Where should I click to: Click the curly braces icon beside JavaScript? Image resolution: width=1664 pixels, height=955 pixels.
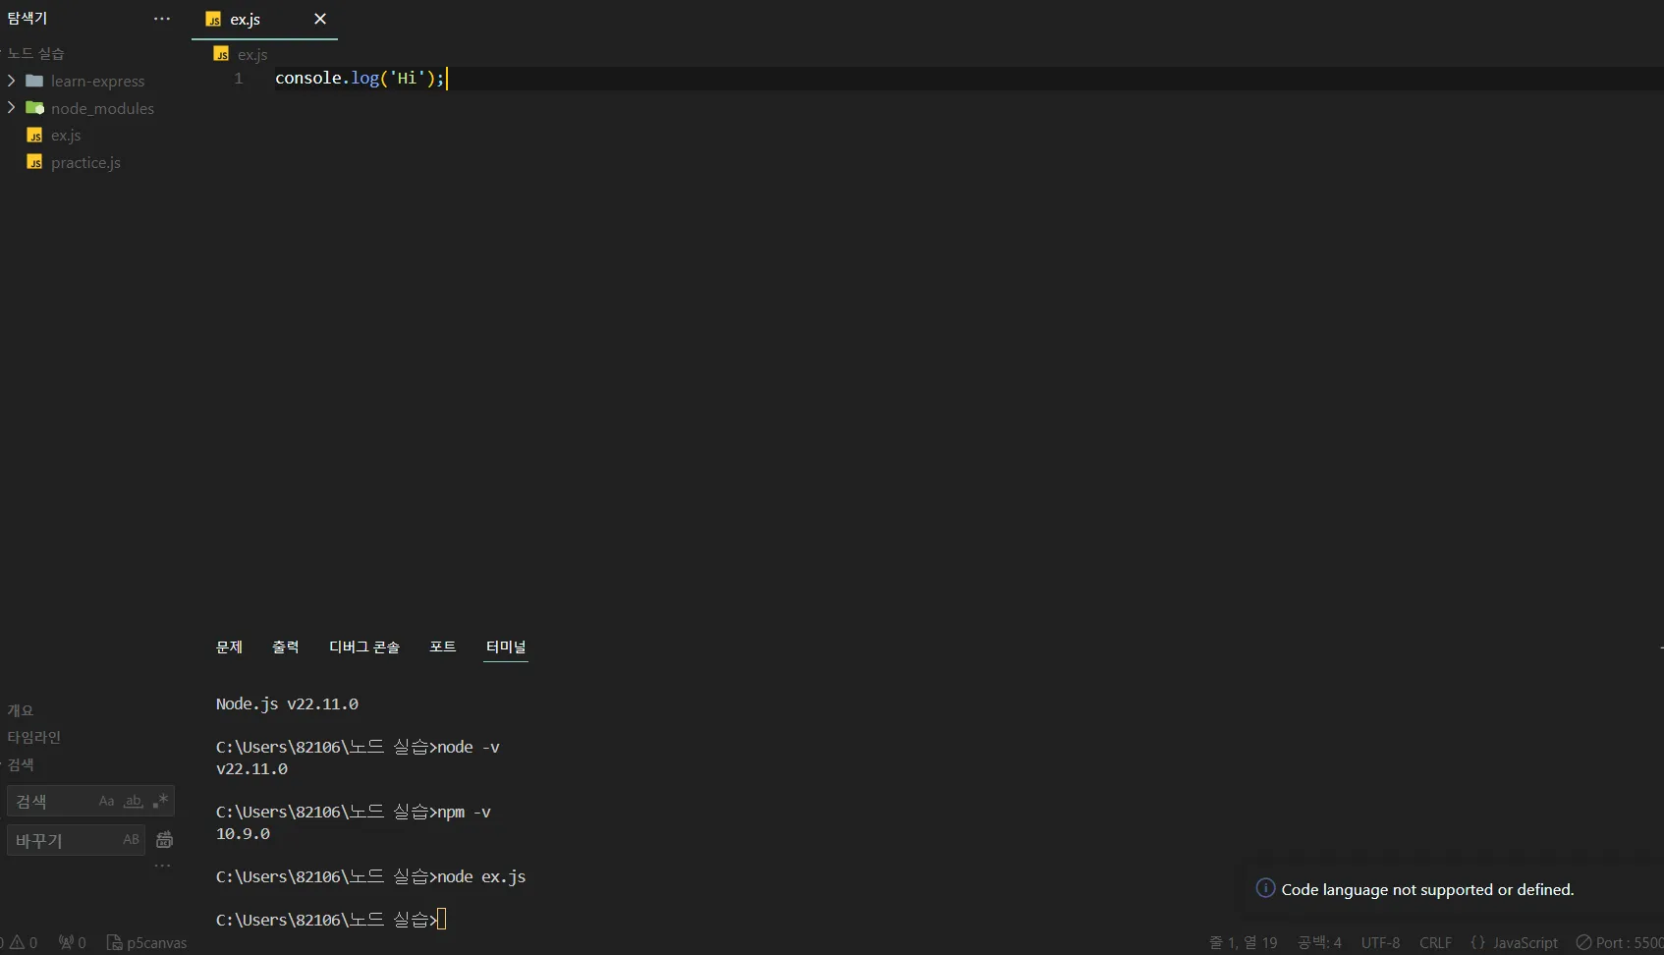pyautogui.click(x=1477, y=942)
